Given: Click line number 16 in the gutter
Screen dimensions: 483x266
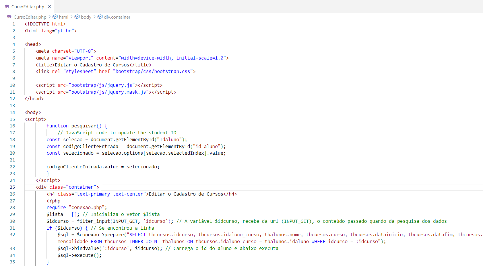Looking at the screenshot, I should (12, 126).
